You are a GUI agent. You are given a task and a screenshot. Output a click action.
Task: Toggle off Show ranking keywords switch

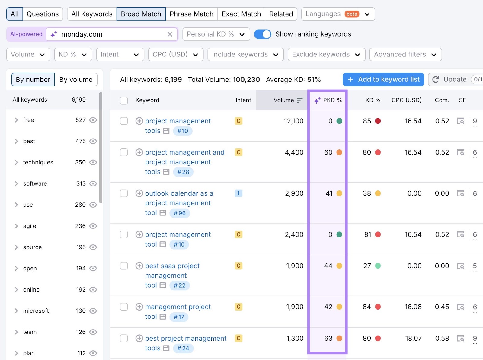(263, 34)
